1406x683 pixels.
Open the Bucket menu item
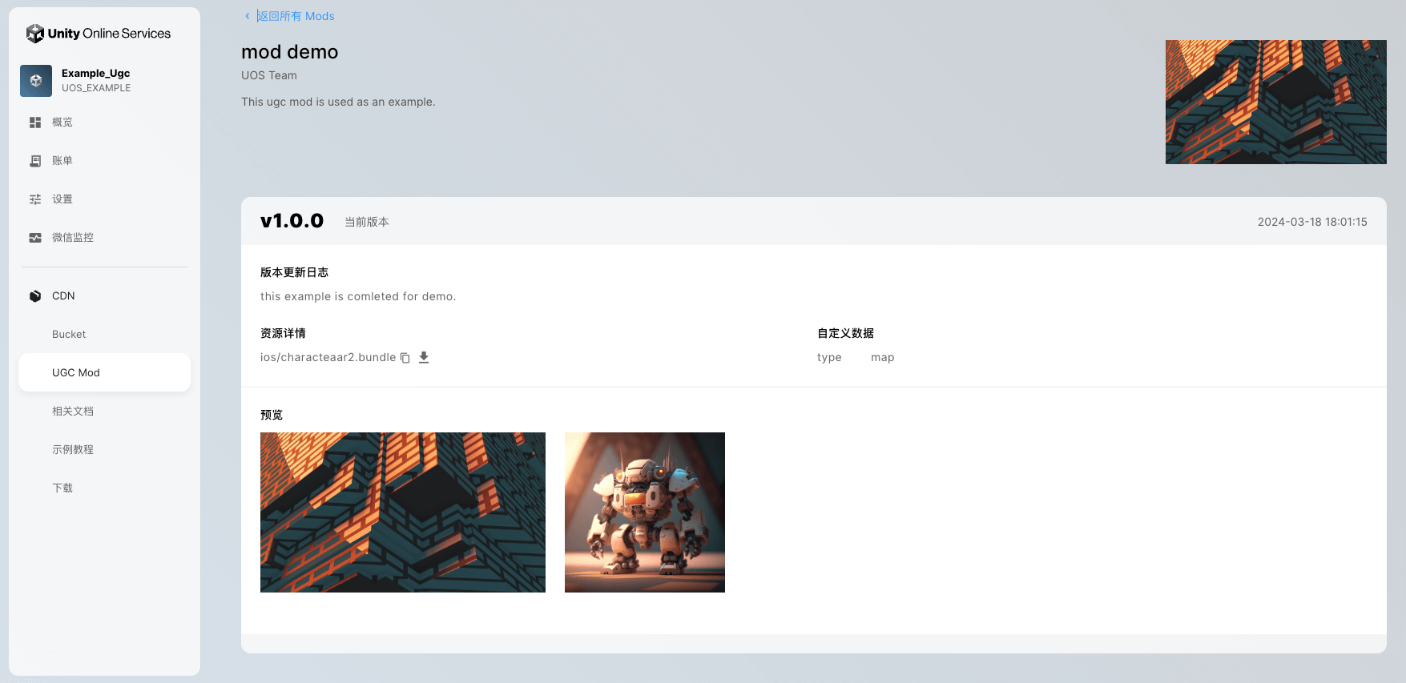pyautogui.click(x=69, y=335)
